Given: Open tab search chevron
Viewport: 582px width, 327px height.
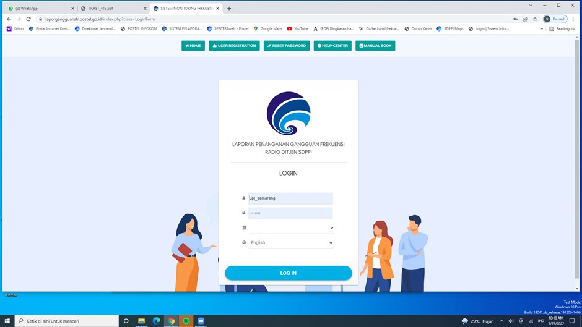Looking at the screenshot, I should [531, 5].
